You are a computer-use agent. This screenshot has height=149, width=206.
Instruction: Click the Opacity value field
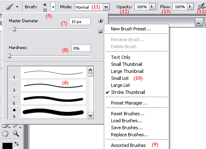[x=142, y=7]
